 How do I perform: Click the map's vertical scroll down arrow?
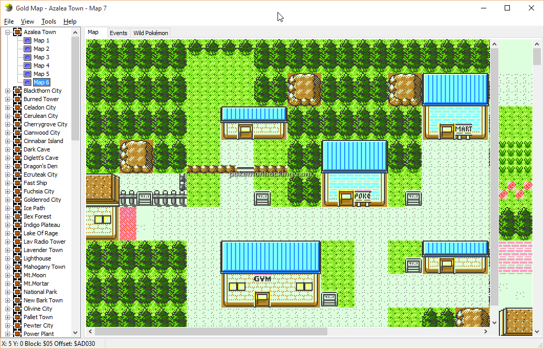(x=494, y=323)
